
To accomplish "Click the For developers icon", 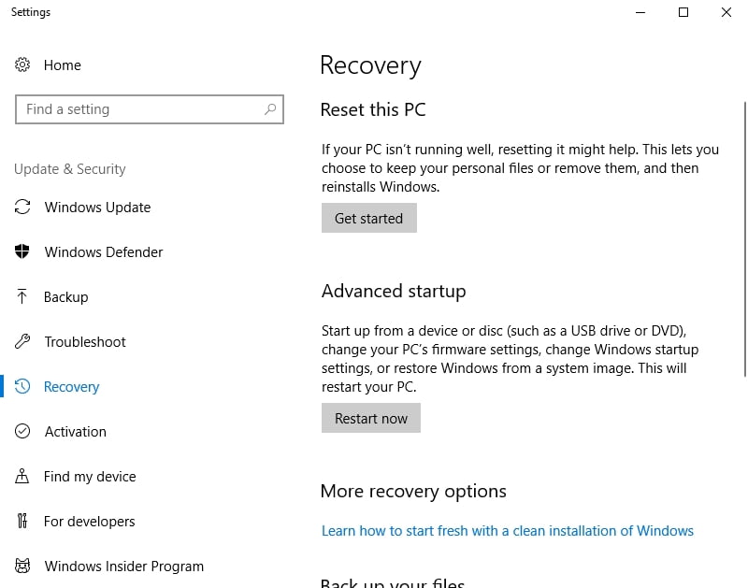I will (22, 521).
